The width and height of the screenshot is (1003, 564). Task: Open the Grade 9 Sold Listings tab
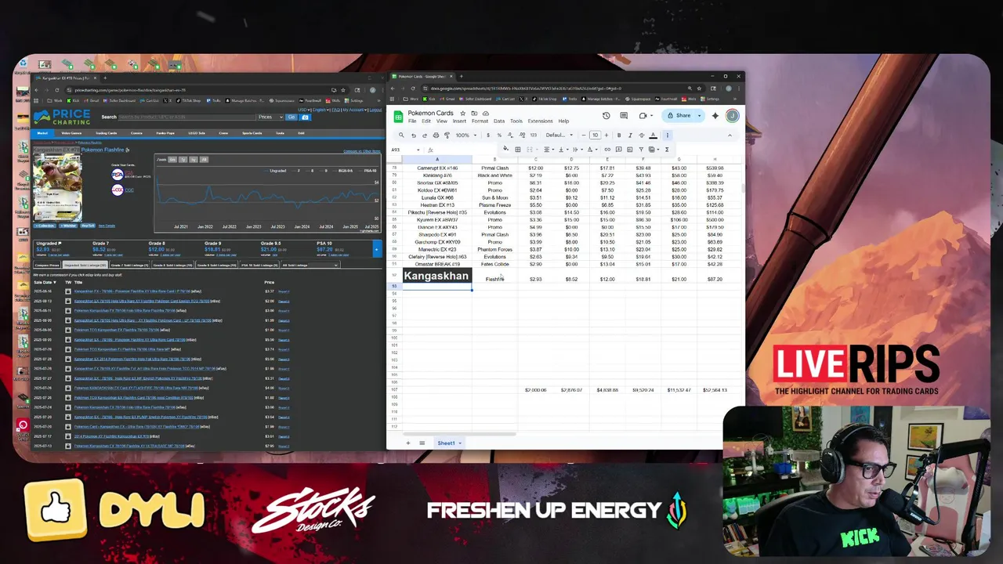click(217, 266)
